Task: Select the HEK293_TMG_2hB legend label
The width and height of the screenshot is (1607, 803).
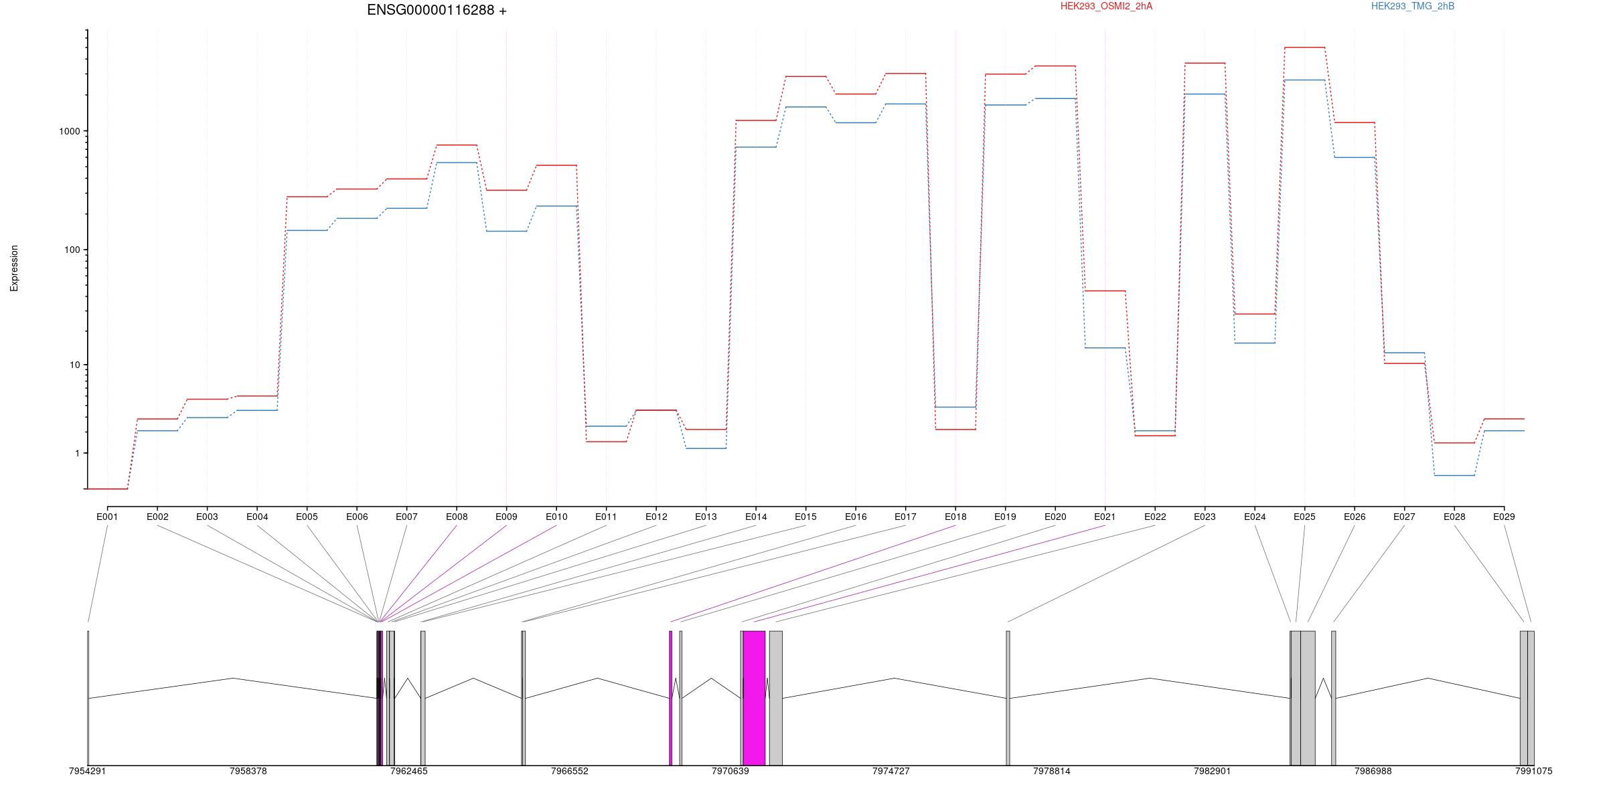Action: coord(1412,6)
